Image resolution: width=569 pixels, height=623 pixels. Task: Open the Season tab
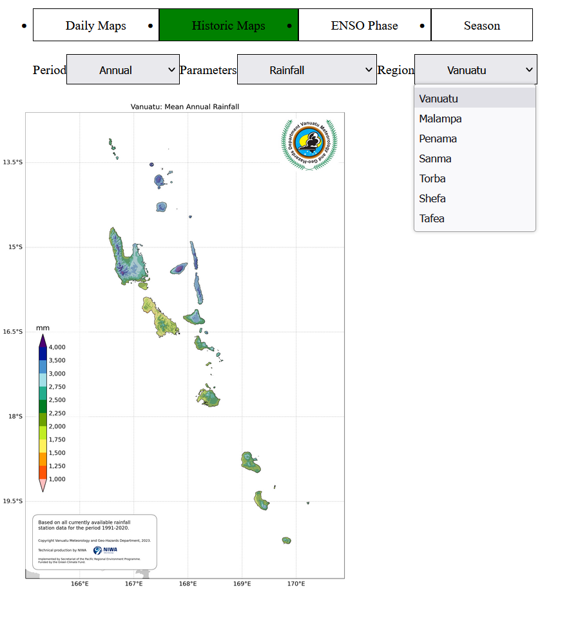(x=481, y=26)
